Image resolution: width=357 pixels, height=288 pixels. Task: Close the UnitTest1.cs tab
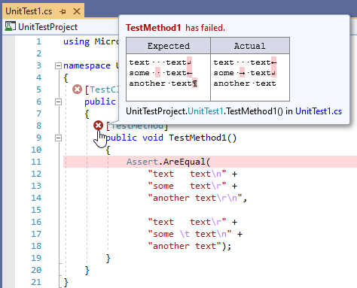tap(77, 11)
